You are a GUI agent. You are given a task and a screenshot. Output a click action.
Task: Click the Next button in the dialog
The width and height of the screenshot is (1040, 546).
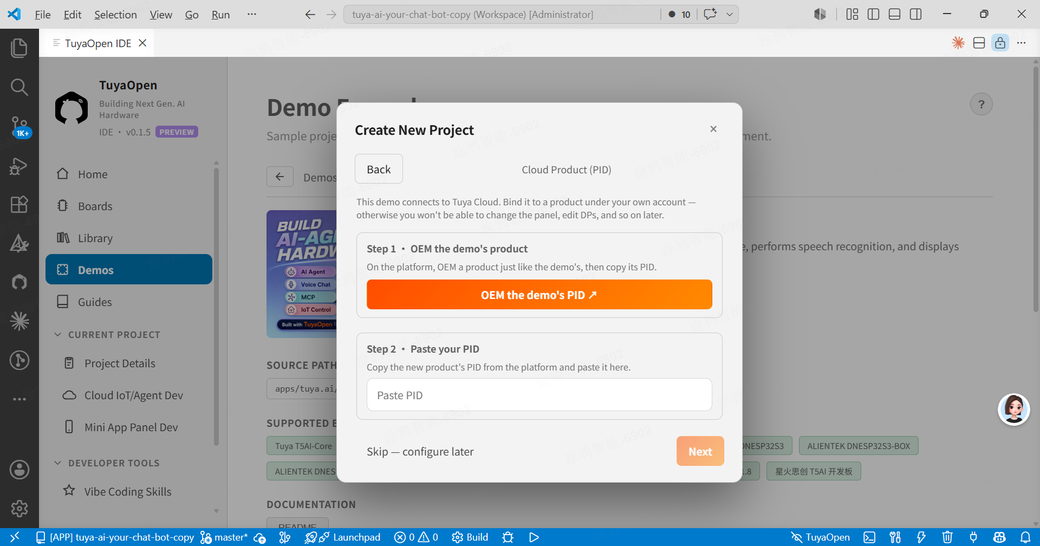point(700,451)
